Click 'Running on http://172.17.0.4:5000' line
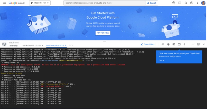207x109 pixels. tap(21, 71)
